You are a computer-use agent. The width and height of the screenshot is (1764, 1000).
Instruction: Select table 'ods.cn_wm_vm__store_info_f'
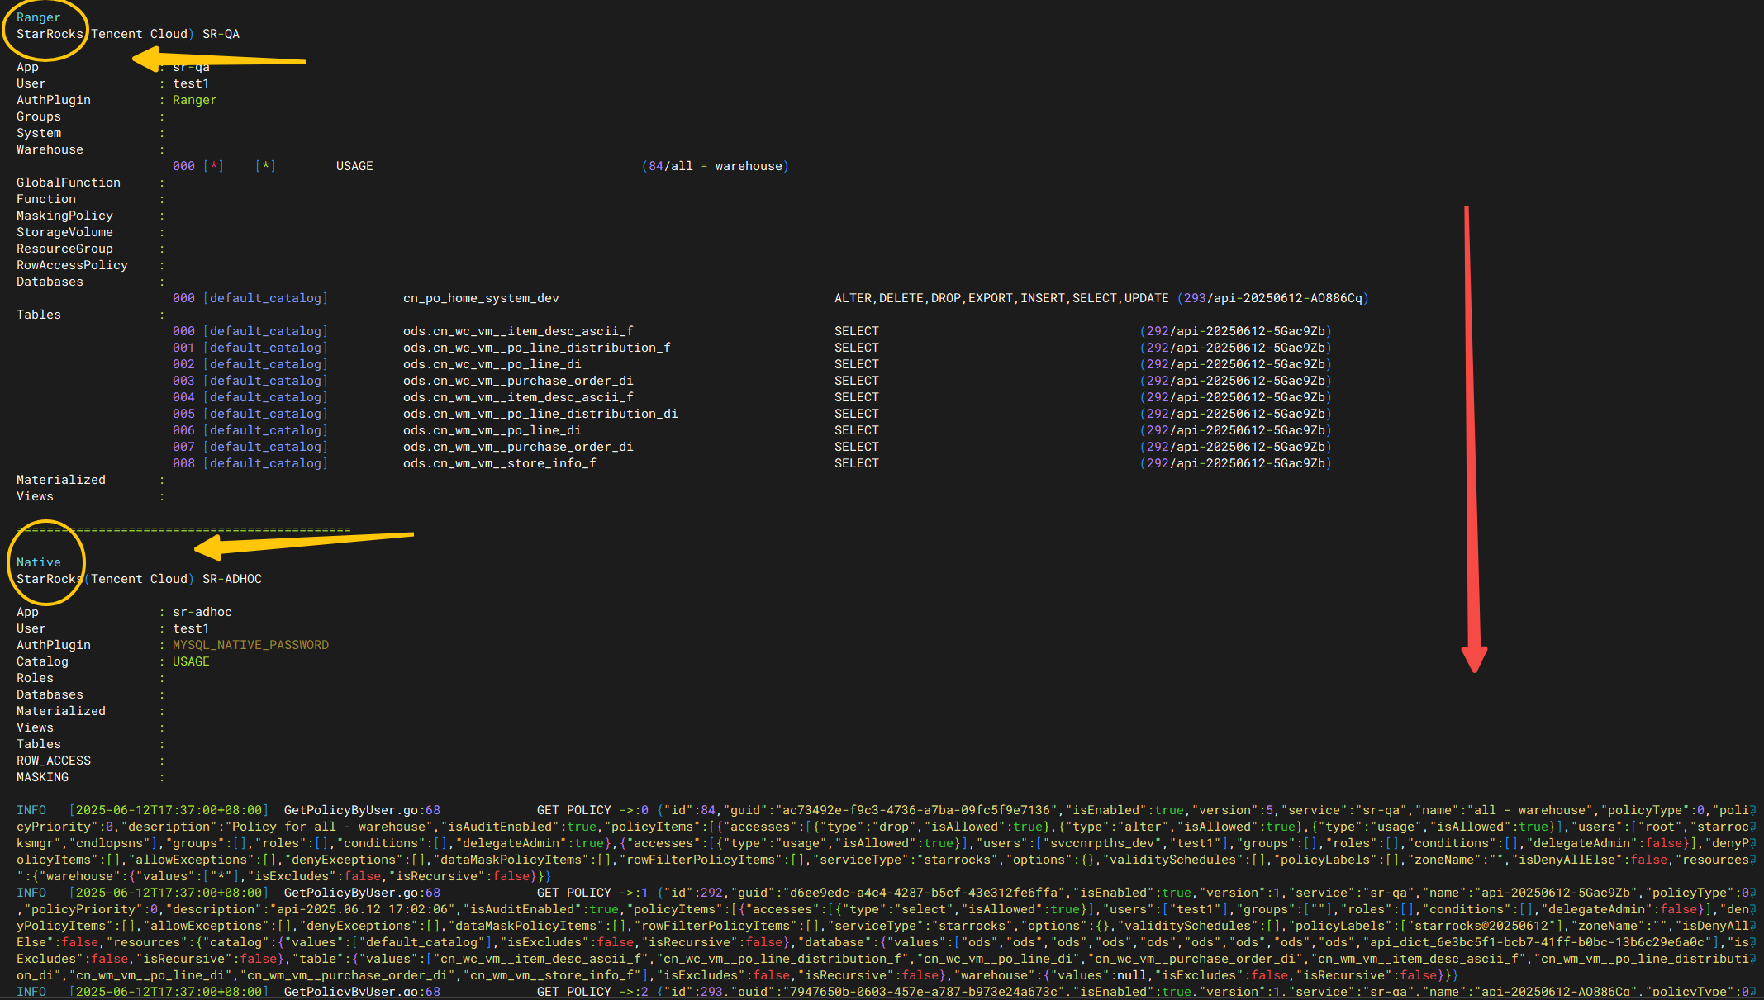click(x=500, y=463)
